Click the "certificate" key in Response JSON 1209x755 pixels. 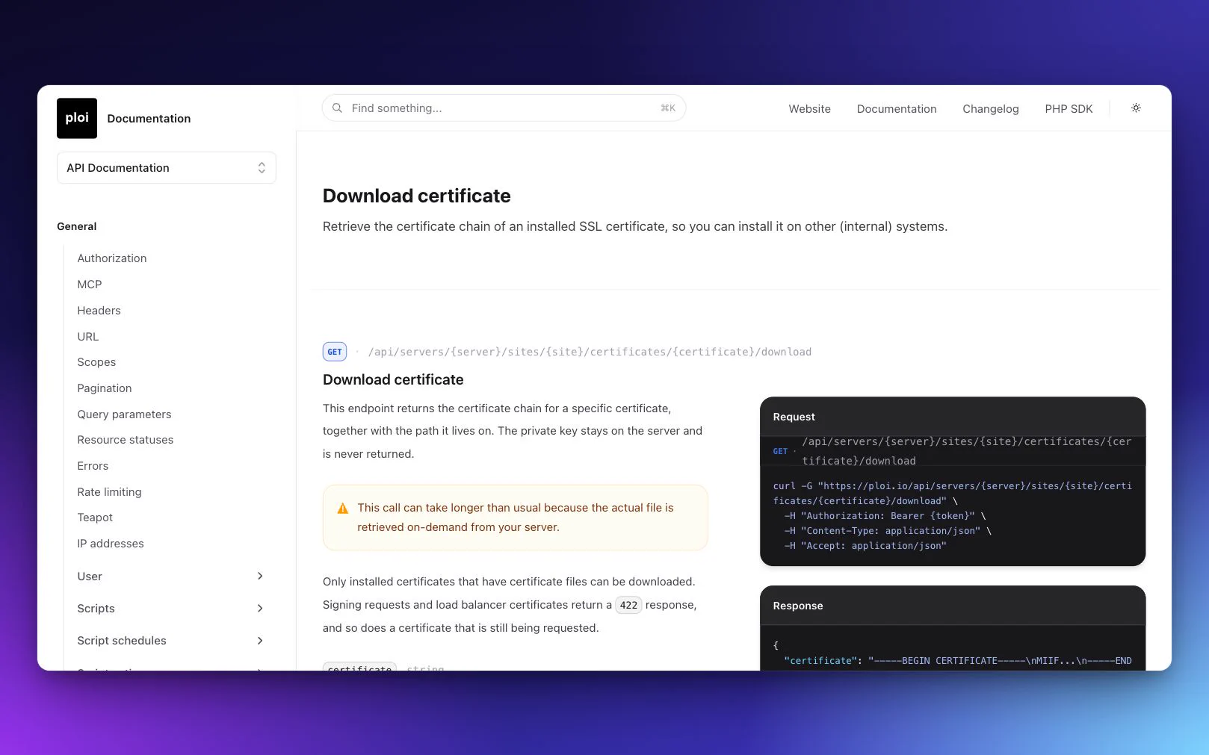820,661
